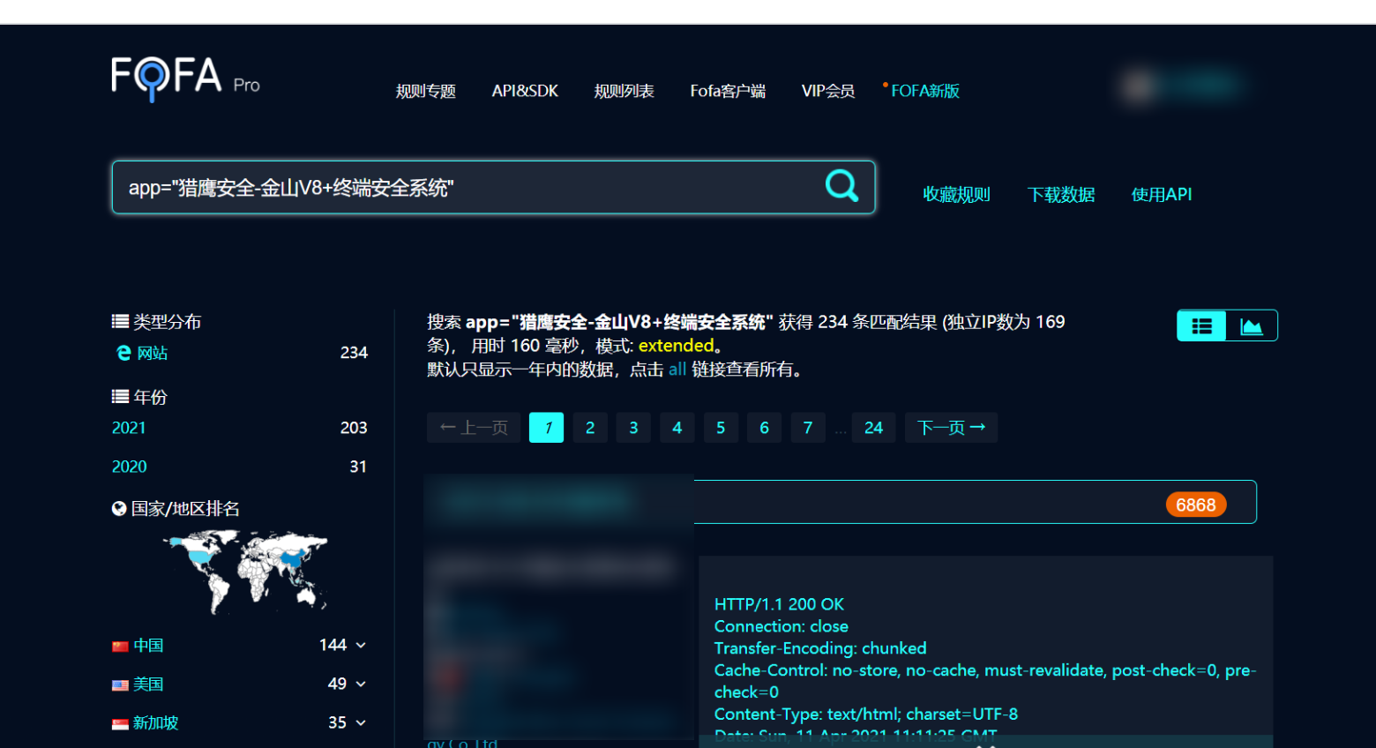
Task: Click the globe icon beside 国家/地区排名
Action: pyautogui.click(x=119, y=508)
